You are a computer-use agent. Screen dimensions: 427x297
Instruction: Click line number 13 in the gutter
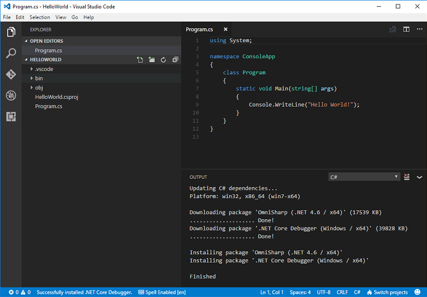click(196, 137)
